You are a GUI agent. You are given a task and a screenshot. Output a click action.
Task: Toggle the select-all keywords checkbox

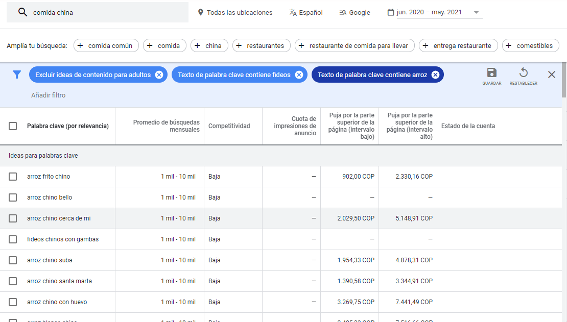(x=14, y=126)
